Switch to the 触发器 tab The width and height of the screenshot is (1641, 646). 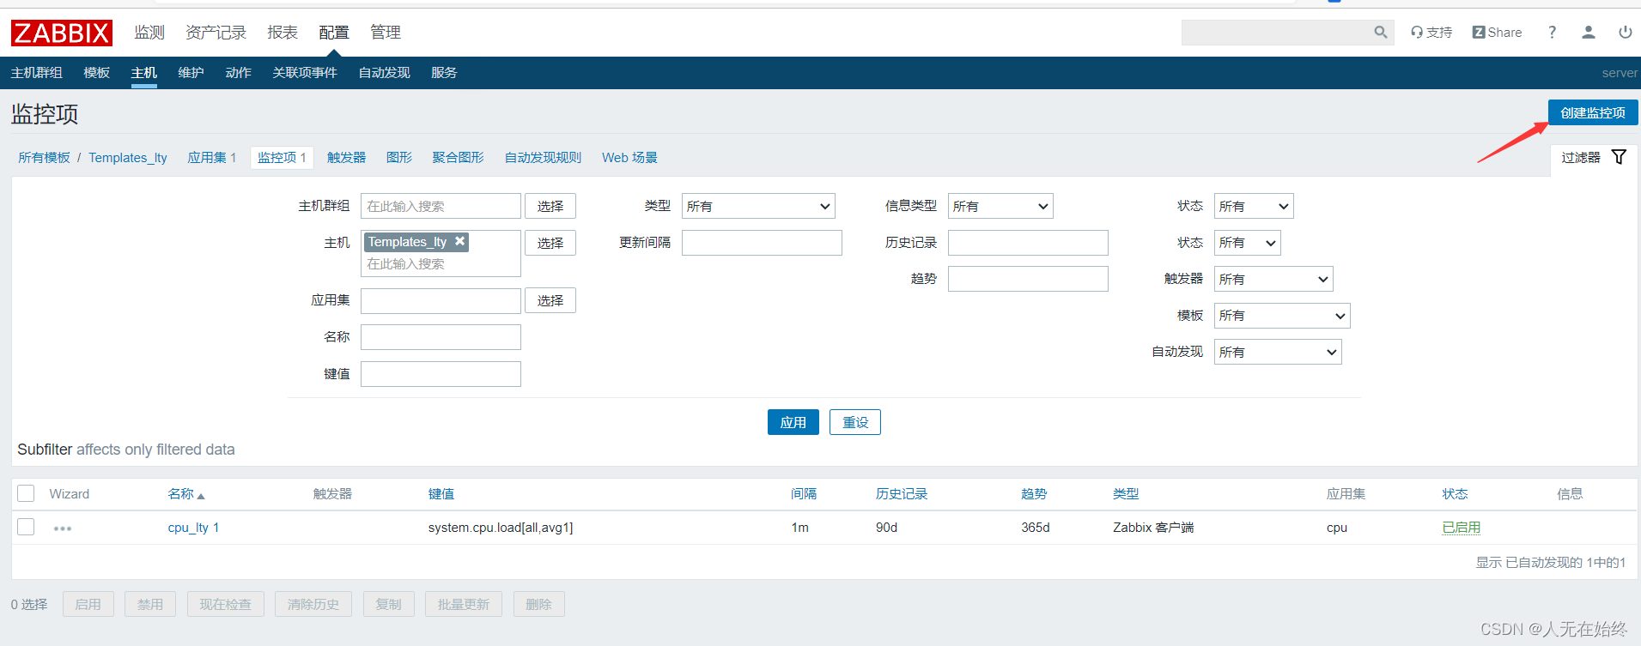(x=346, y=158)
